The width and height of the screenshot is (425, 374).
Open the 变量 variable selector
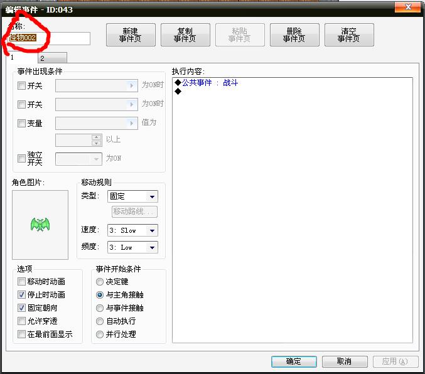(x=97, y=124)
